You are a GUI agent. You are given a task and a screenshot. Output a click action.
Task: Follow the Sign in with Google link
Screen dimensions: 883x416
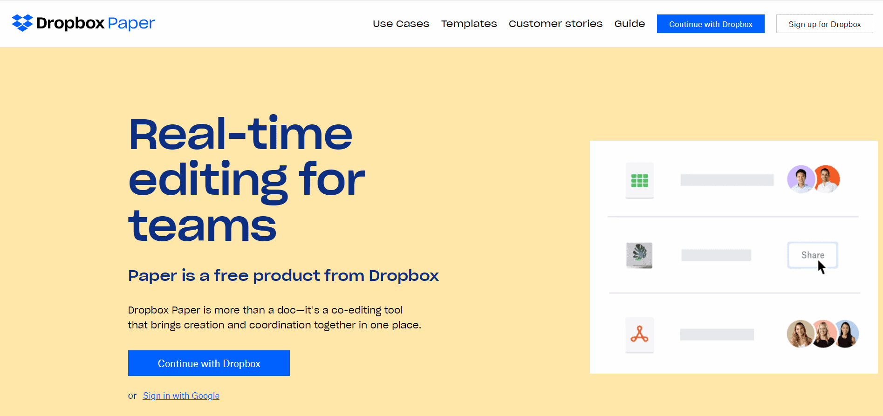coord(181,396)
